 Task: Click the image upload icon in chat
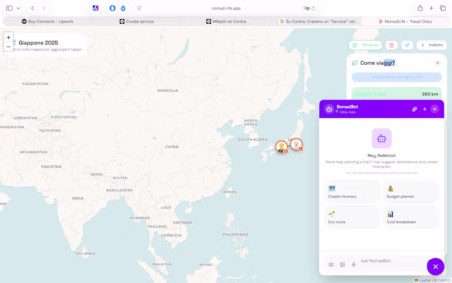tap(342, 264)
